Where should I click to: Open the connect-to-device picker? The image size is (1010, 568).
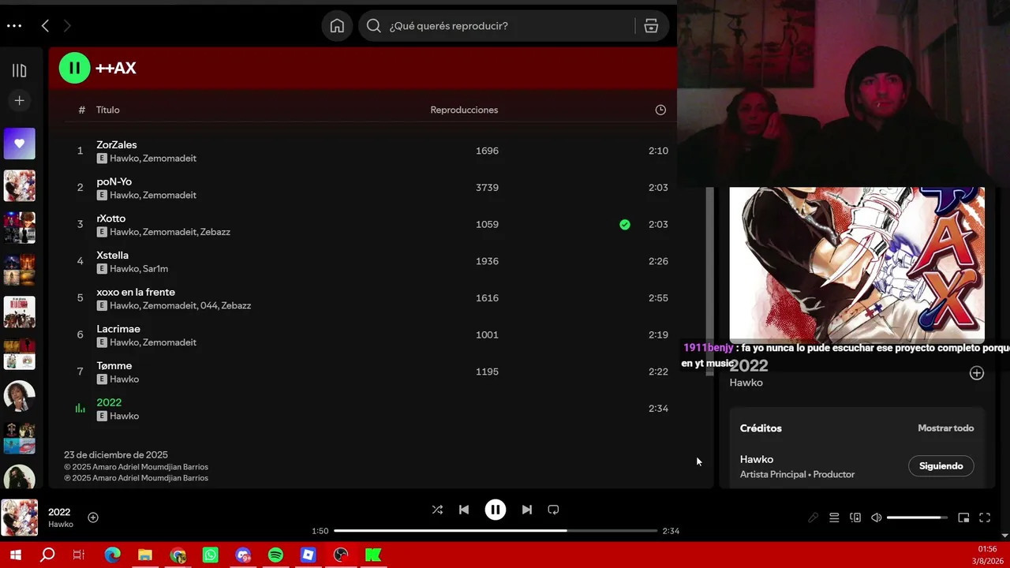click(855, 518)
